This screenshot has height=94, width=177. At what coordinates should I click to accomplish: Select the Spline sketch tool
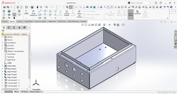(x=50, y=11)
